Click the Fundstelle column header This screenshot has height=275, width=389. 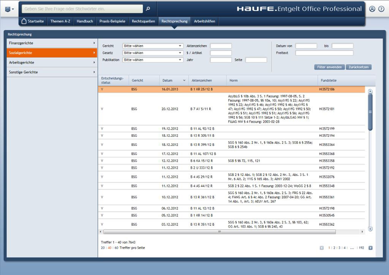click(x=346, y=81)
